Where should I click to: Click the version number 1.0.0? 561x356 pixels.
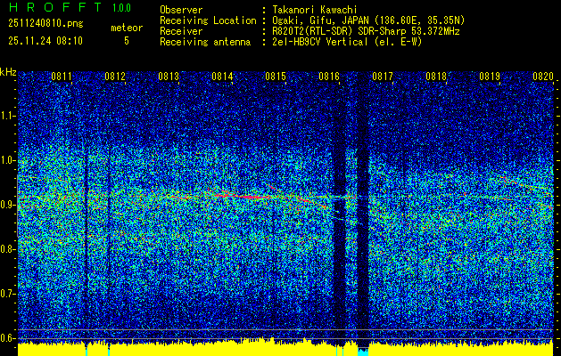pyautogui.click(x=121, y=8)
